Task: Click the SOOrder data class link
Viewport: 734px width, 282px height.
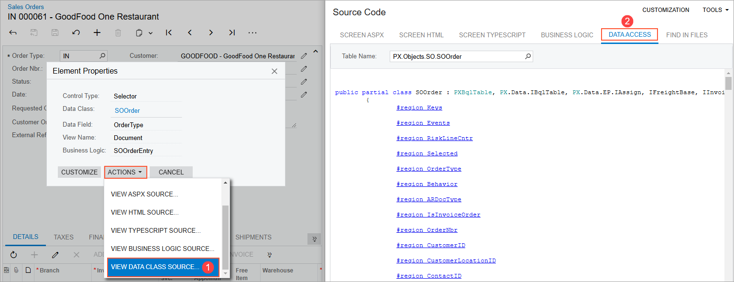Action: (127, 110)
